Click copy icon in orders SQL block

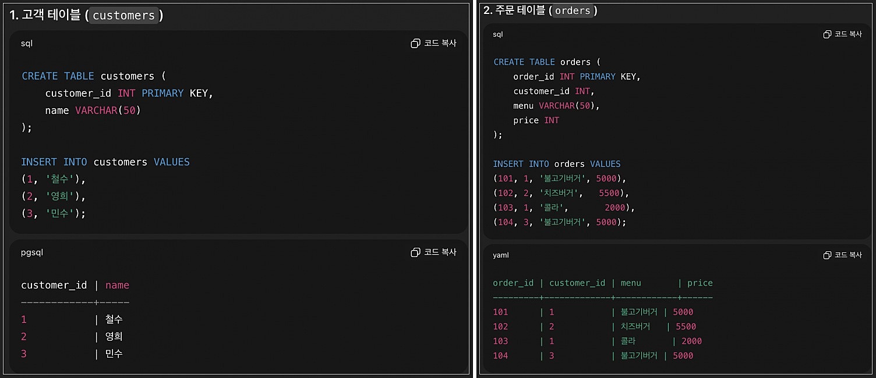827,34
